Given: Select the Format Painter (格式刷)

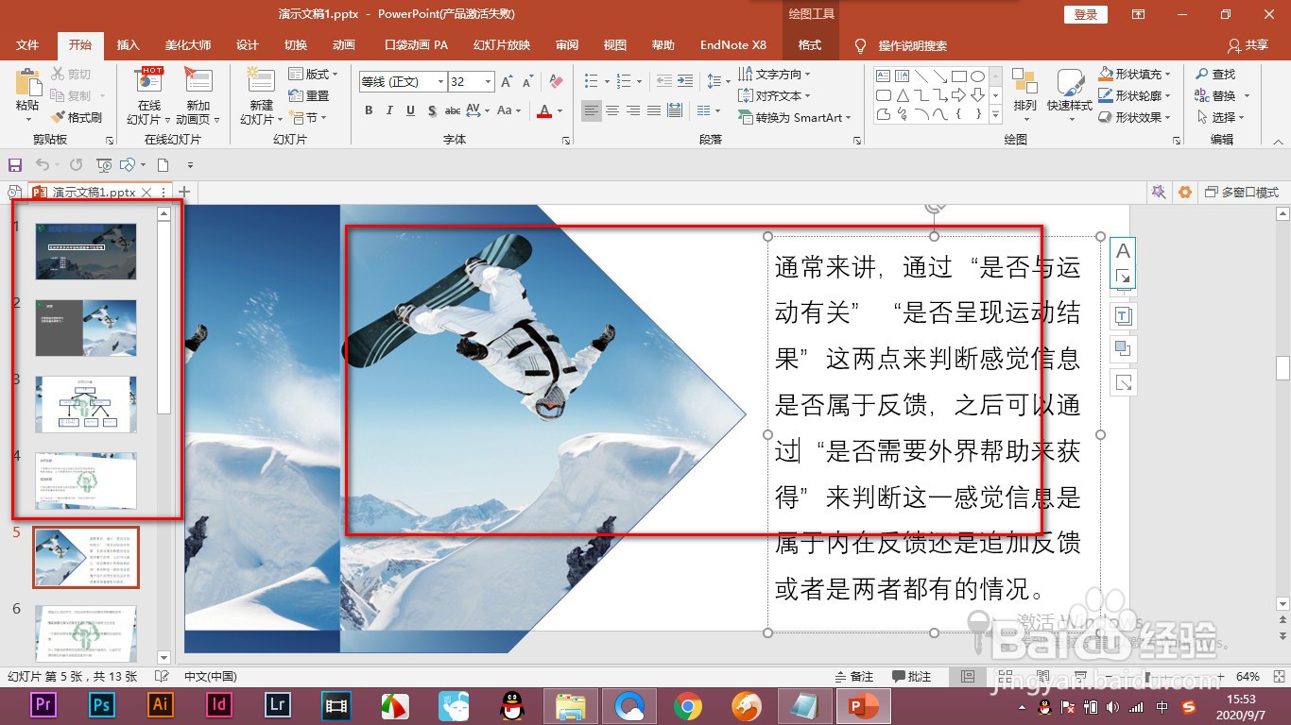Looking at the screenshot, I should 77,117.
